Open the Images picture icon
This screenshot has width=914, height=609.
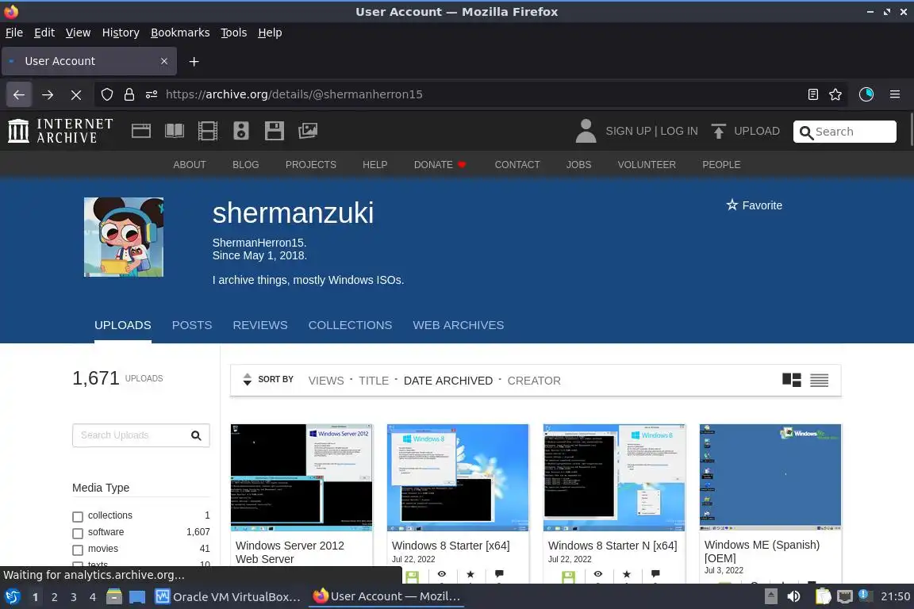[308, 131]
